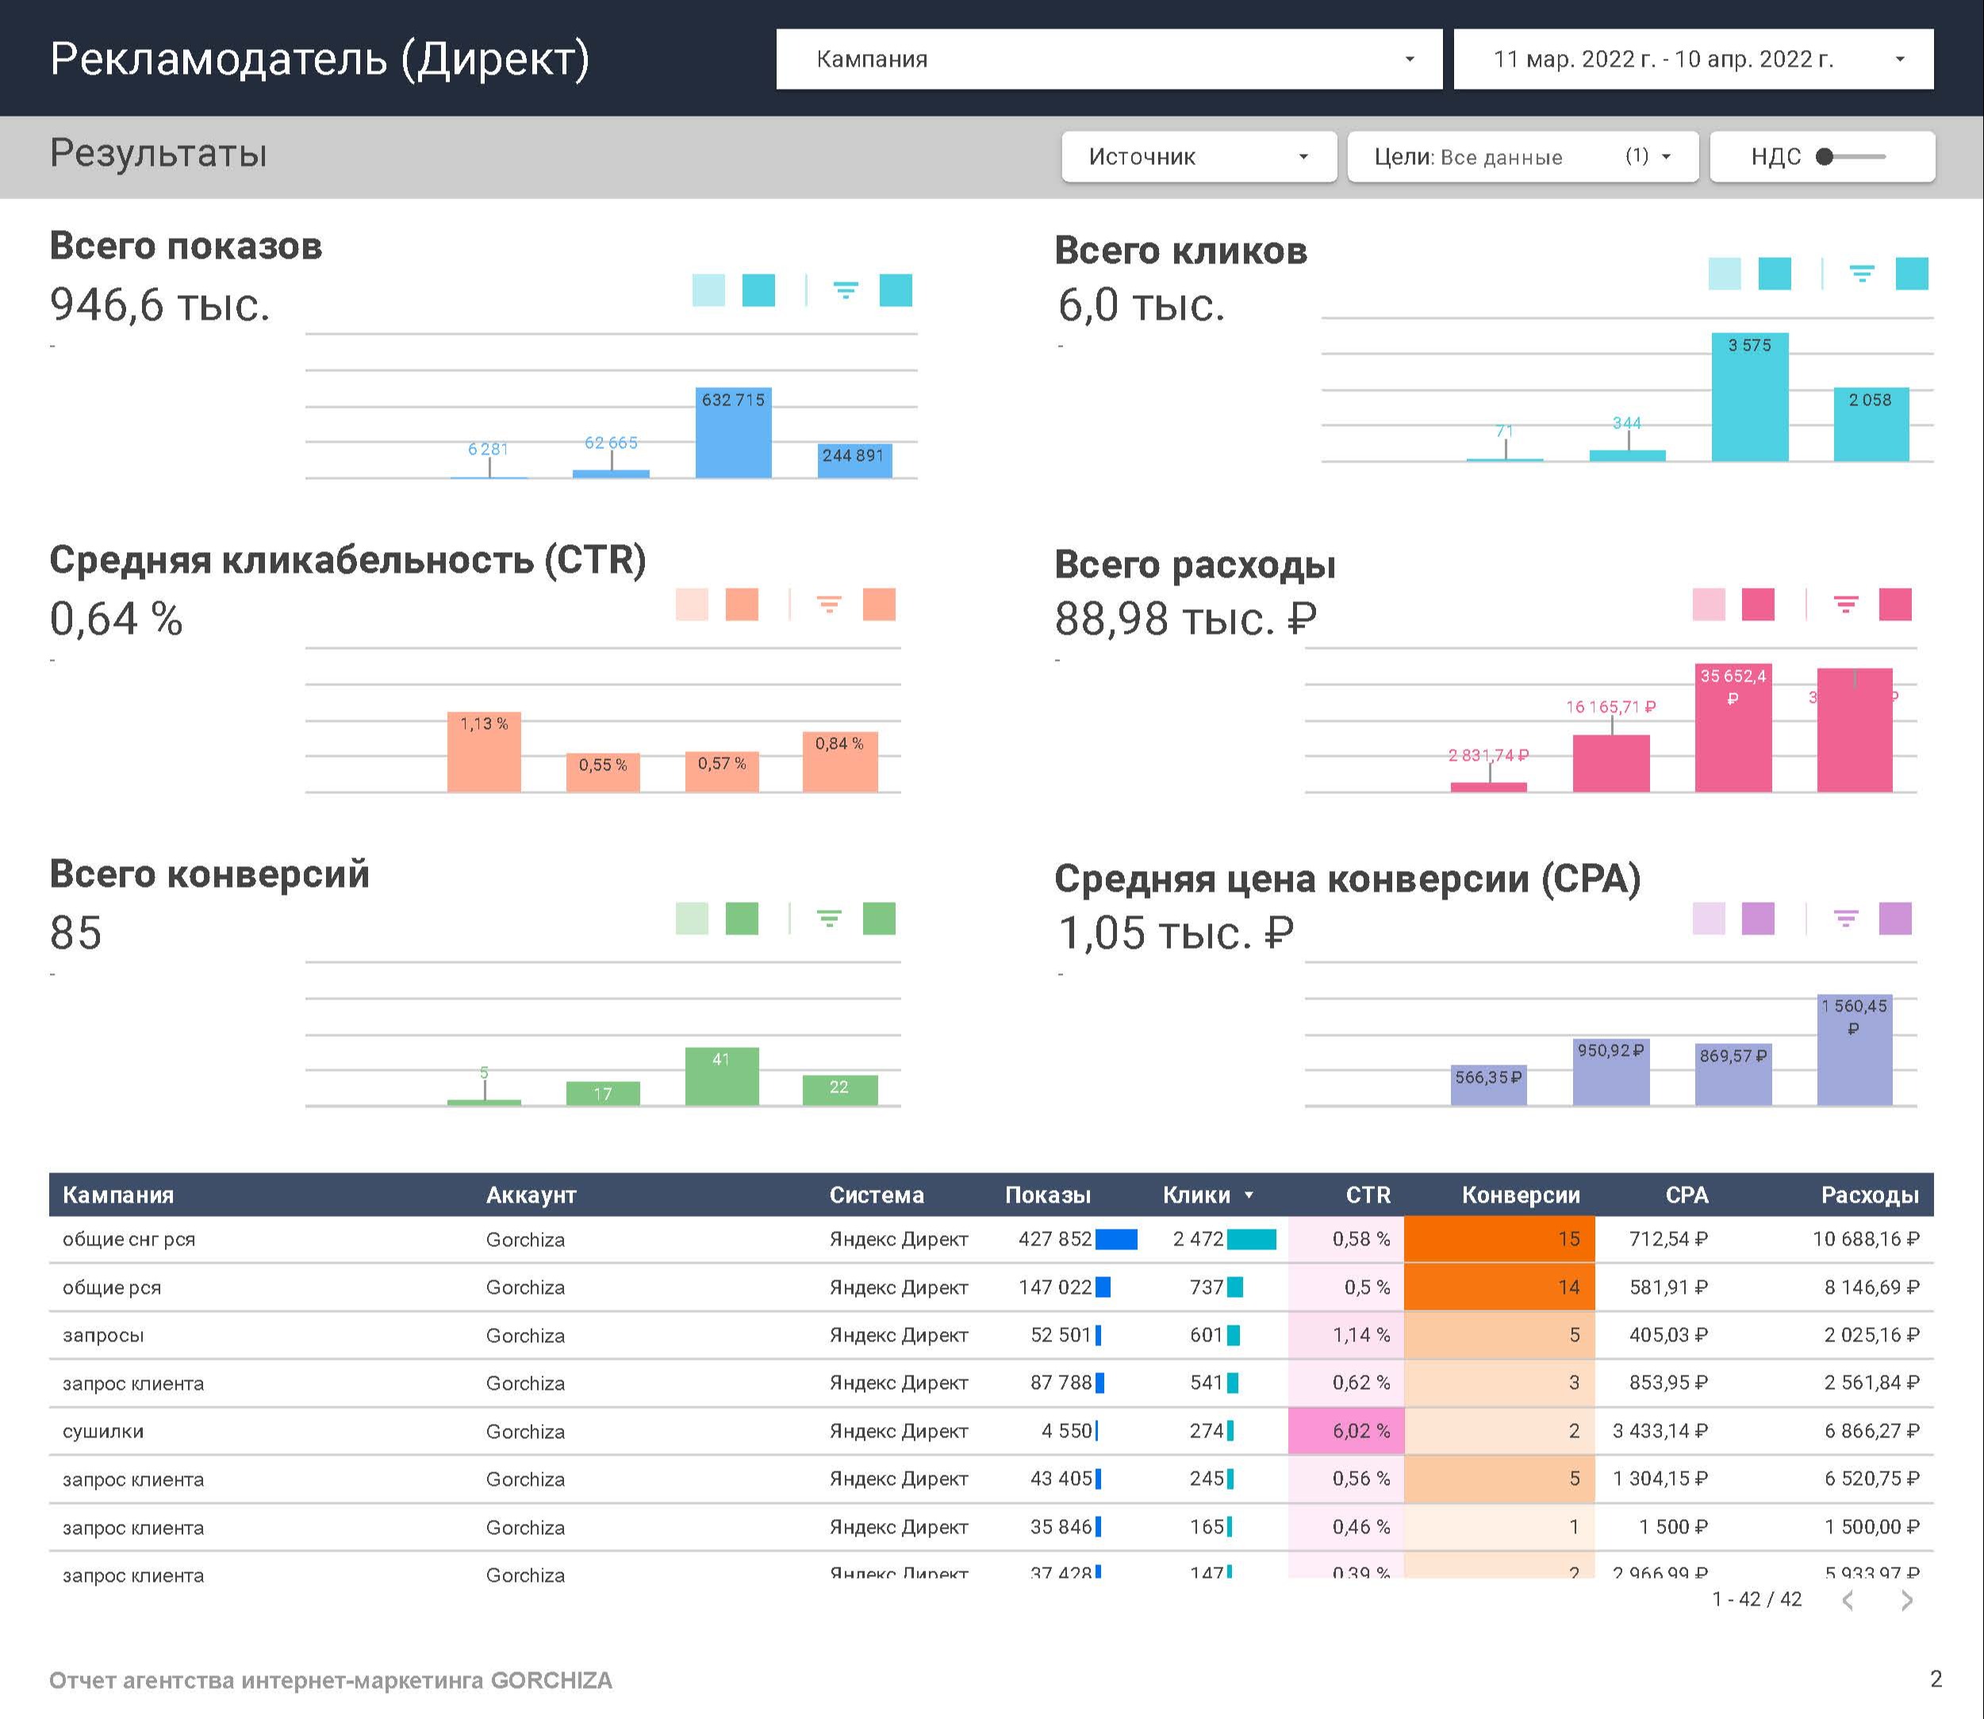Open the Цели: Все данные dropdown

[1522, 156]
